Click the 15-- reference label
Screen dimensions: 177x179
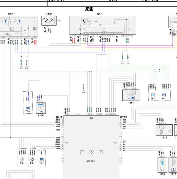22,163
